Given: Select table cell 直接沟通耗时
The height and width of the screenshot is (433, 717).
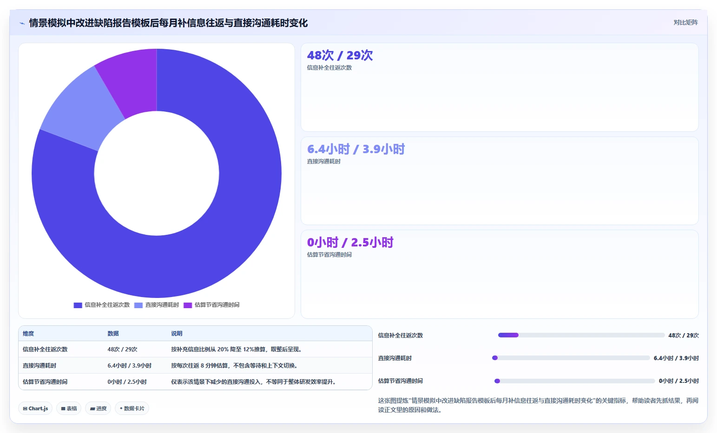Looking at the screenshot, I should 39,366.
